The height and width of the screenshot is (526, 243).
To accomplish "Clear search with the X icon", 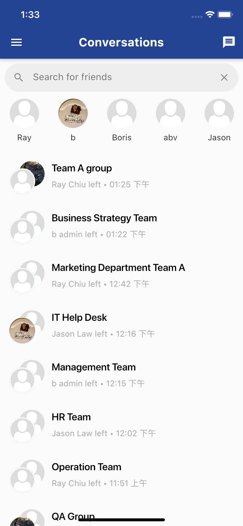I will [224, 77].
